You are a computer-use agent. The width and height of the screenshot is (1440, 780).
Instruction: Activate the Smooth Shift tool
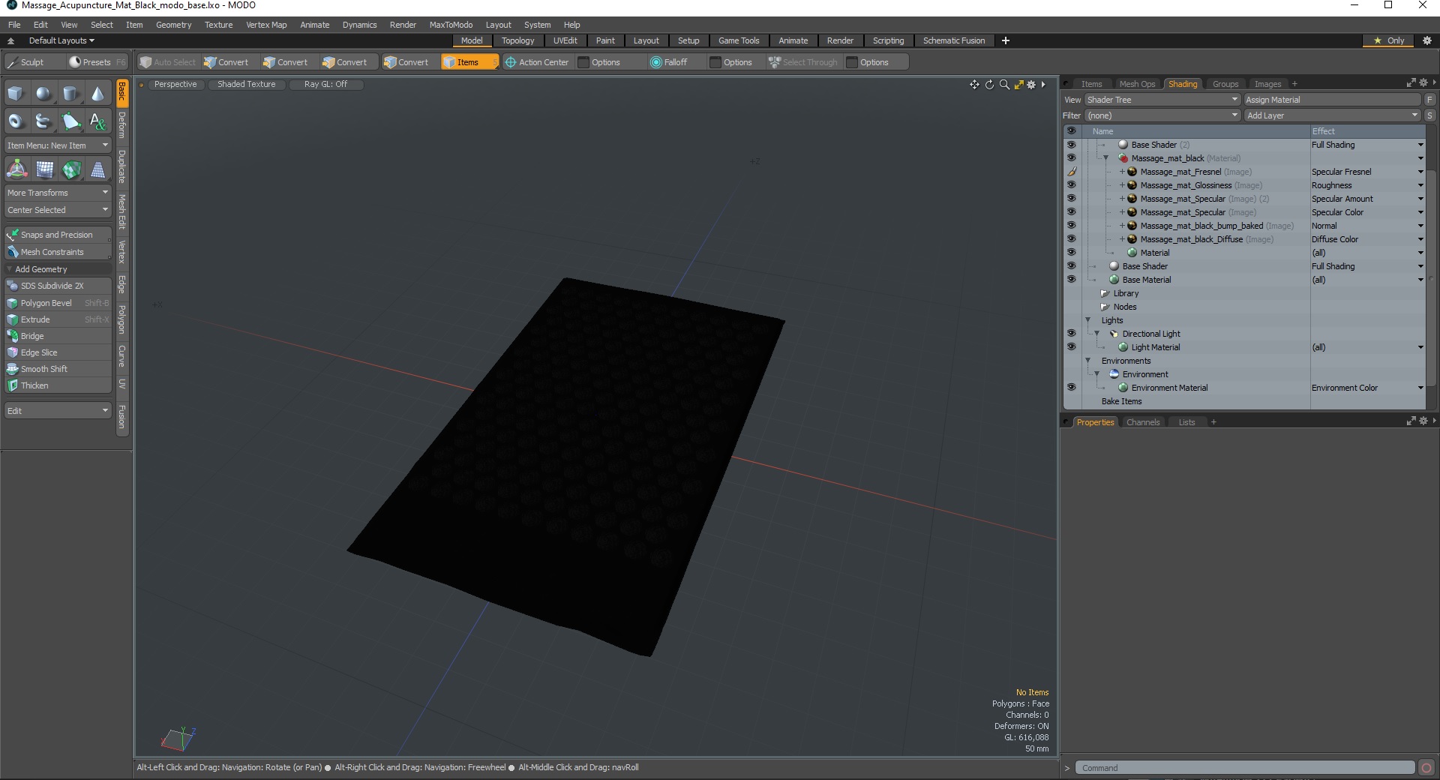(x=58, y=369)
